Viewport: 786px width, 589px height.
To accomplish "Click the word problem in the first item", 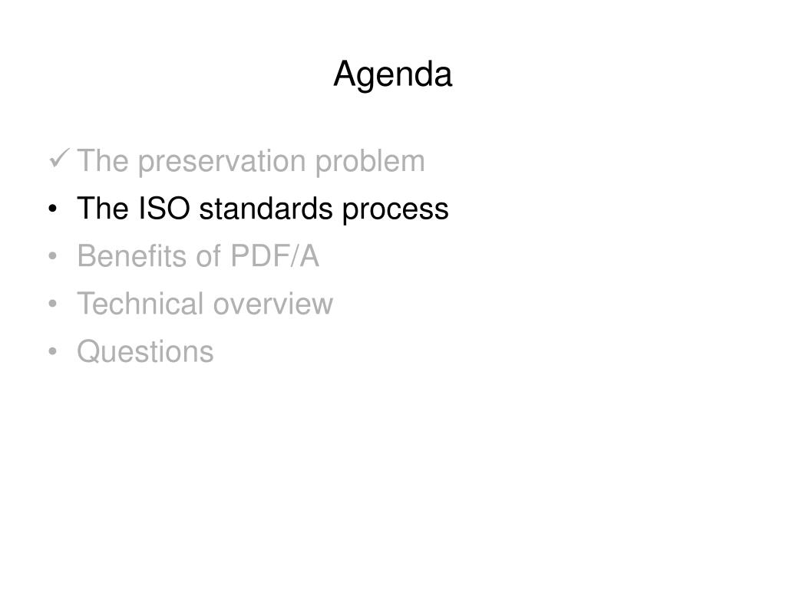I will (x=370, y=161).
